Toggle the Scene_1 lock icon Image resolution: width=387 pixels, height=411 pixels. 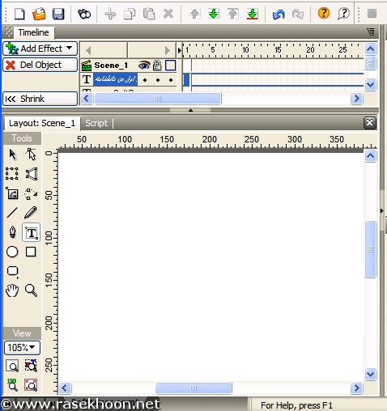click(157, 66)
